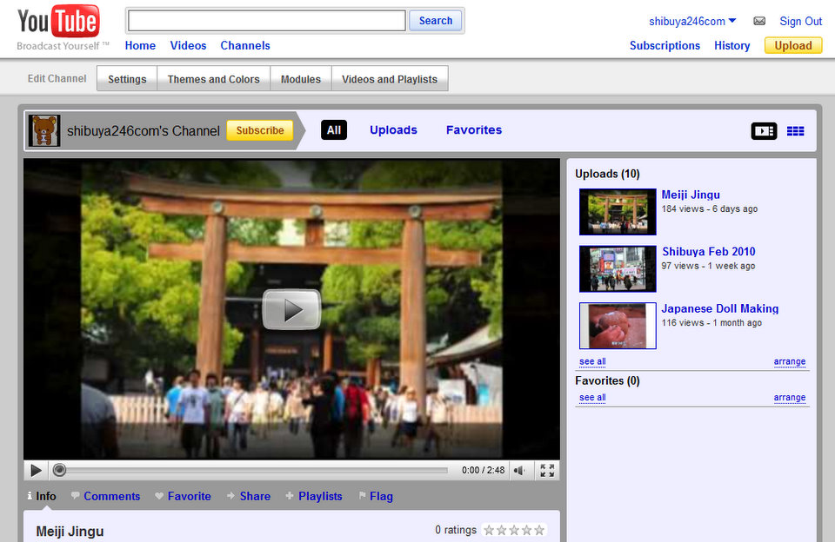Viewport: 835px width, 542px height.
Task: Open the Settings tab
Action: (127, 79)
